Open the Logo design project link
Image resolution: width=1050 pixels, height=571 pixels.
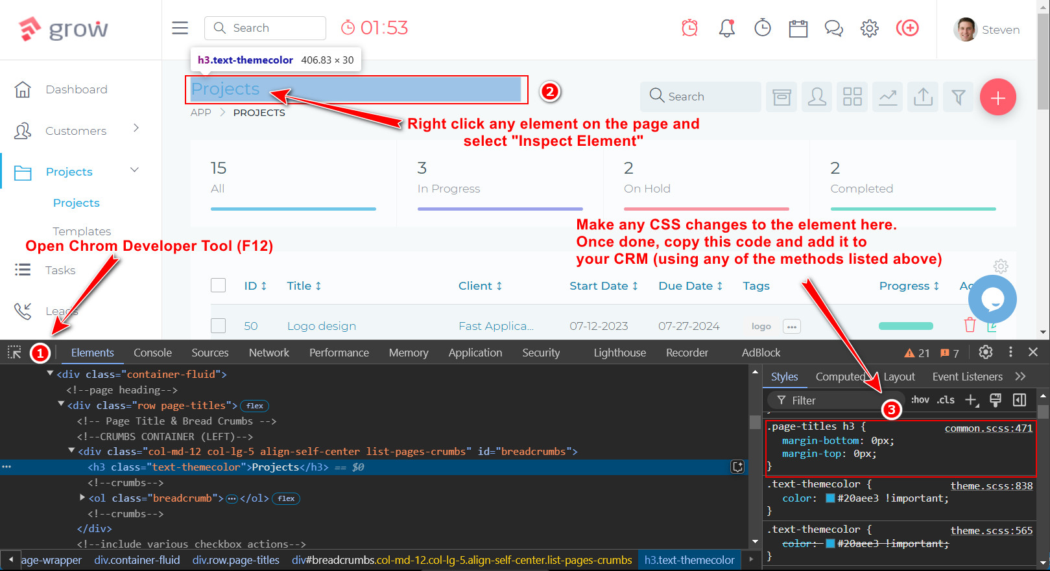321,326
